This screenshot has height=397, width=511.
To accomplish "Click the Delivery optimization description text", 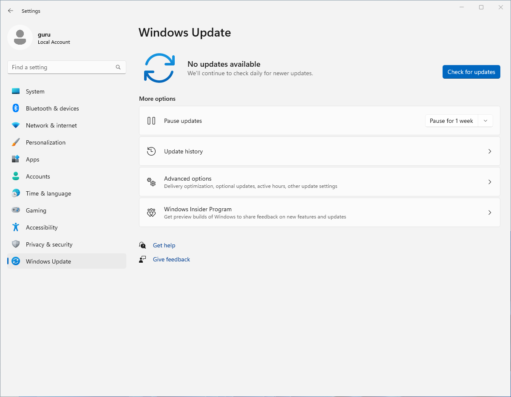I will tap(250, 186).
